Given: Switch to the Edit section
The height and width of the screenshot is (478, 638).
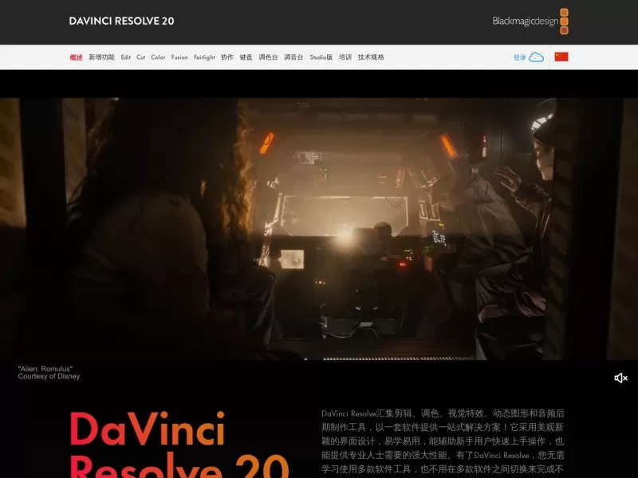Looking at the screenshot, I should 124,57.
